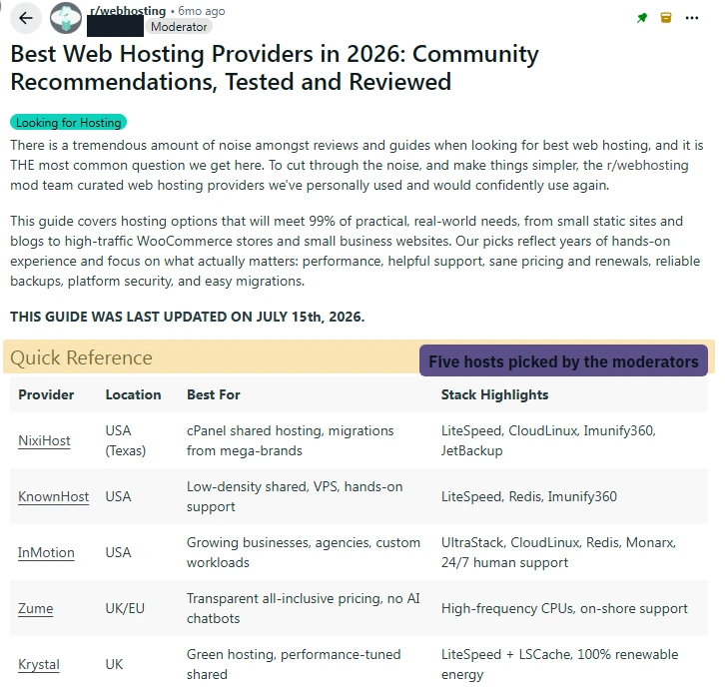Click the 'cPanel shared hosting, migrations' cell
The height and width of the screenshot is (693, 725).
coord(291,440)
